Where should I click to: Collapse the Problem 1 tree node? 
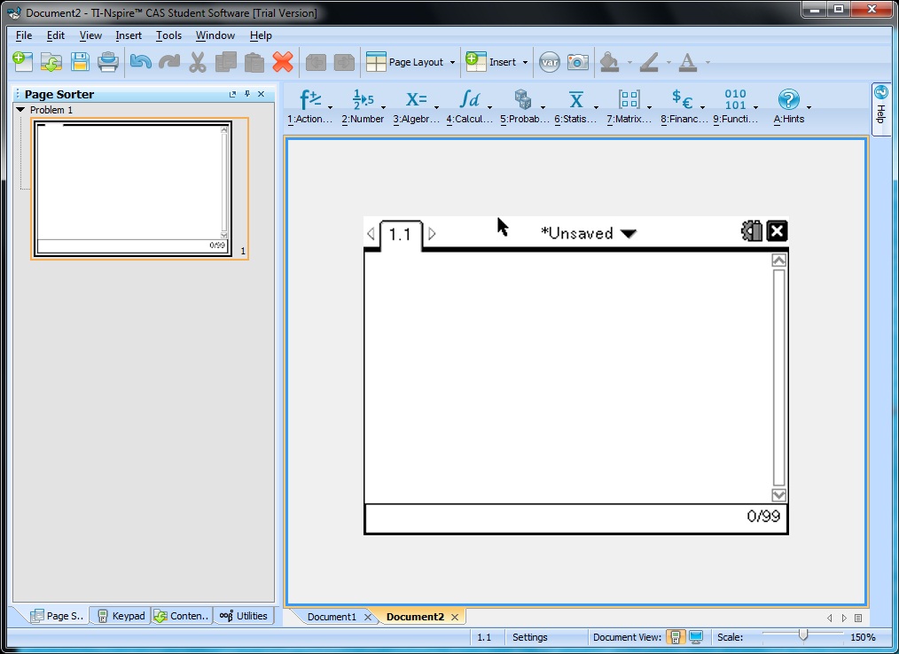(x=20, y=110)
